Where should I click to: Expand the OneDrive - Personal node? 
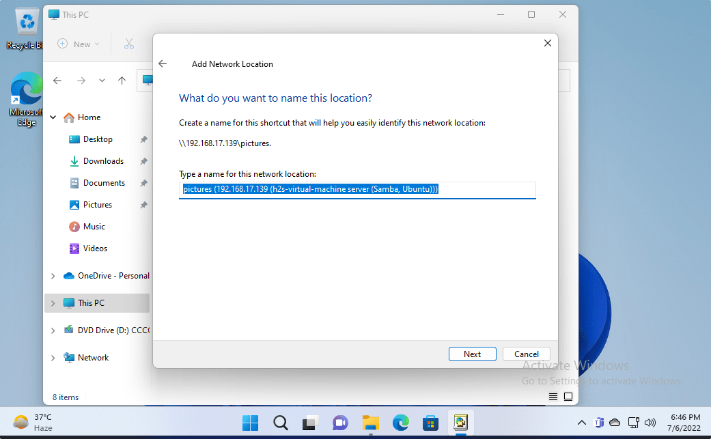(x=53, y=276)
